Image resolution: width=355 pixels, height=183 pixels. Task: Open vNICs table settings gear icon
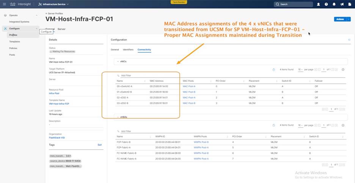[x=343, y=70]
